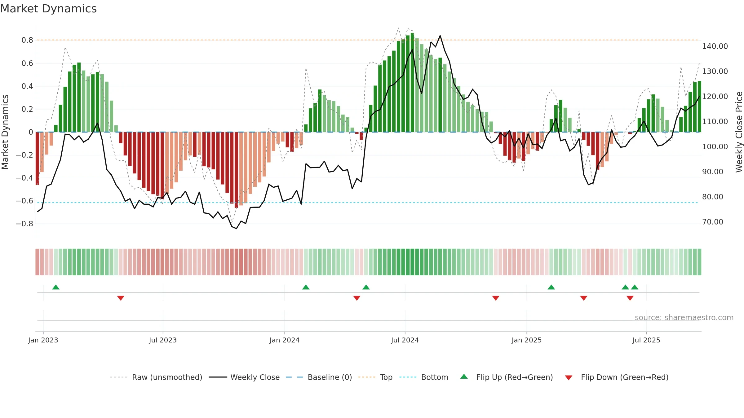Click the Flip Down triangle in spring 2025

pyautogui.click(x=584, y=298)
